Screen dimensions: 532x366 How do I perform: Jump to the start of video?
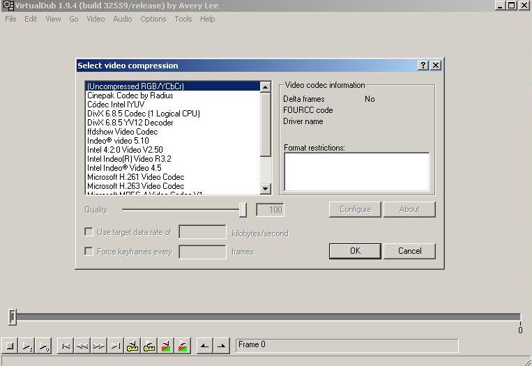pos(66,346)
